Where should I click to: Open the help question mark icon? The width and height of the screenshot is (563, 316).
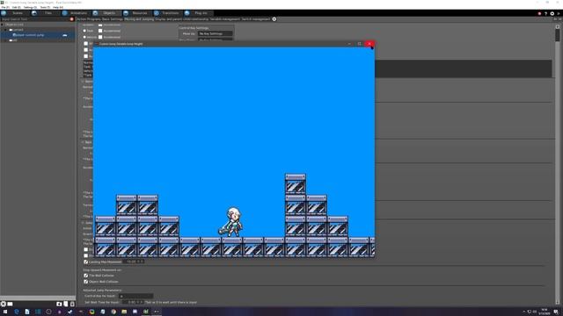(545, 13)
